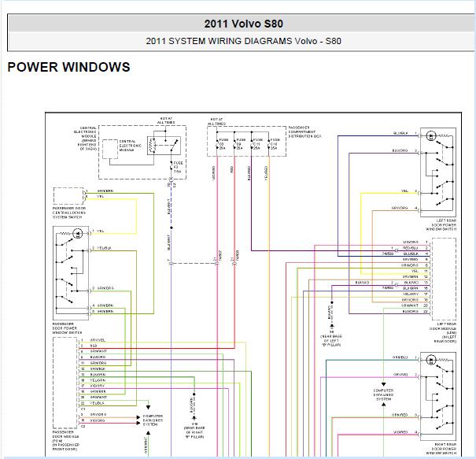
Task: Click '(Near base of left B pillar)' note
Action: 331,341
